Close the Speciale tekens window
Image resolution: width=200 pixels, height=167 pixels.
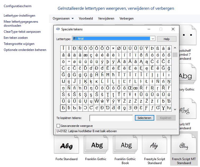point(173,29)
